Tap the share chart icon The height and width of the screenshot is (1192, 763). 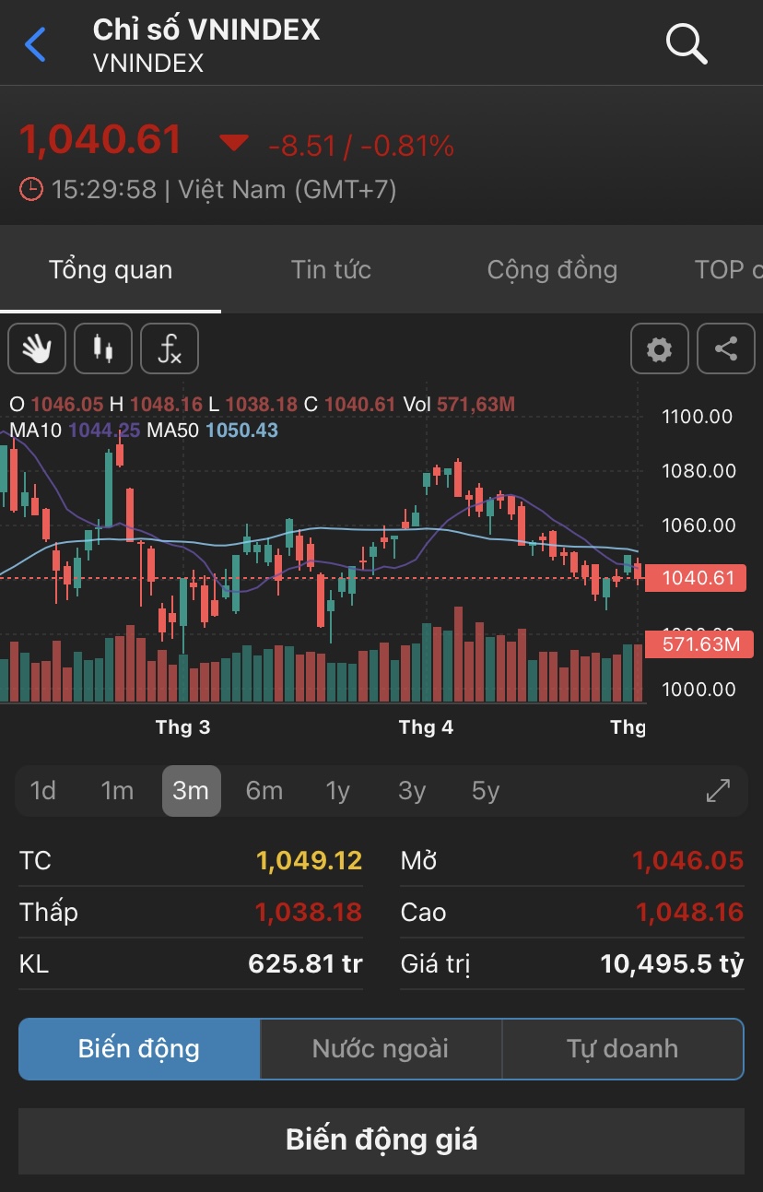[x=726, y=348]
